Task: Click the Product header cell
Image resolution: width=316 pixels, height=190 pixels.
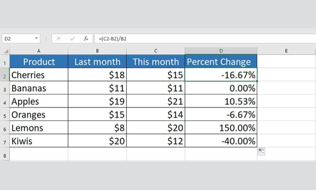Action: tap(39, 61)
